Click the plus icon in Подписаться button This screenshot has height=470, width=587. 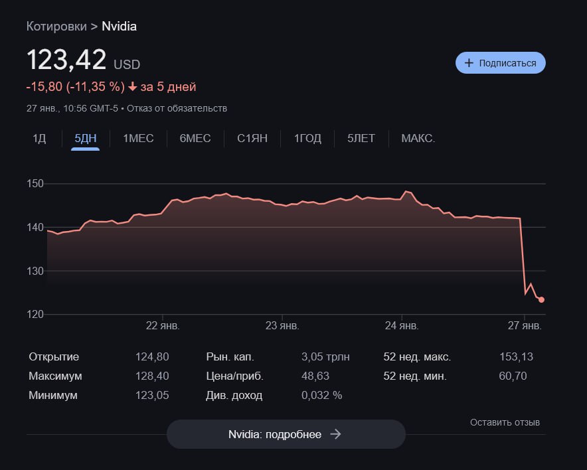(469, 63)
